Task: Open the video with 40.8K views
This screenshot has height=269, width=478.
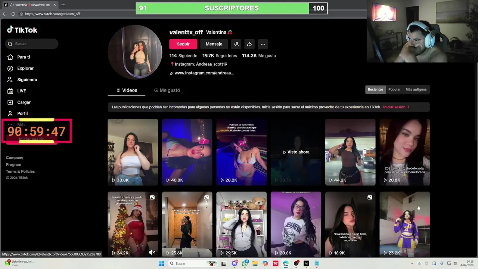Action: click(187, 152)
